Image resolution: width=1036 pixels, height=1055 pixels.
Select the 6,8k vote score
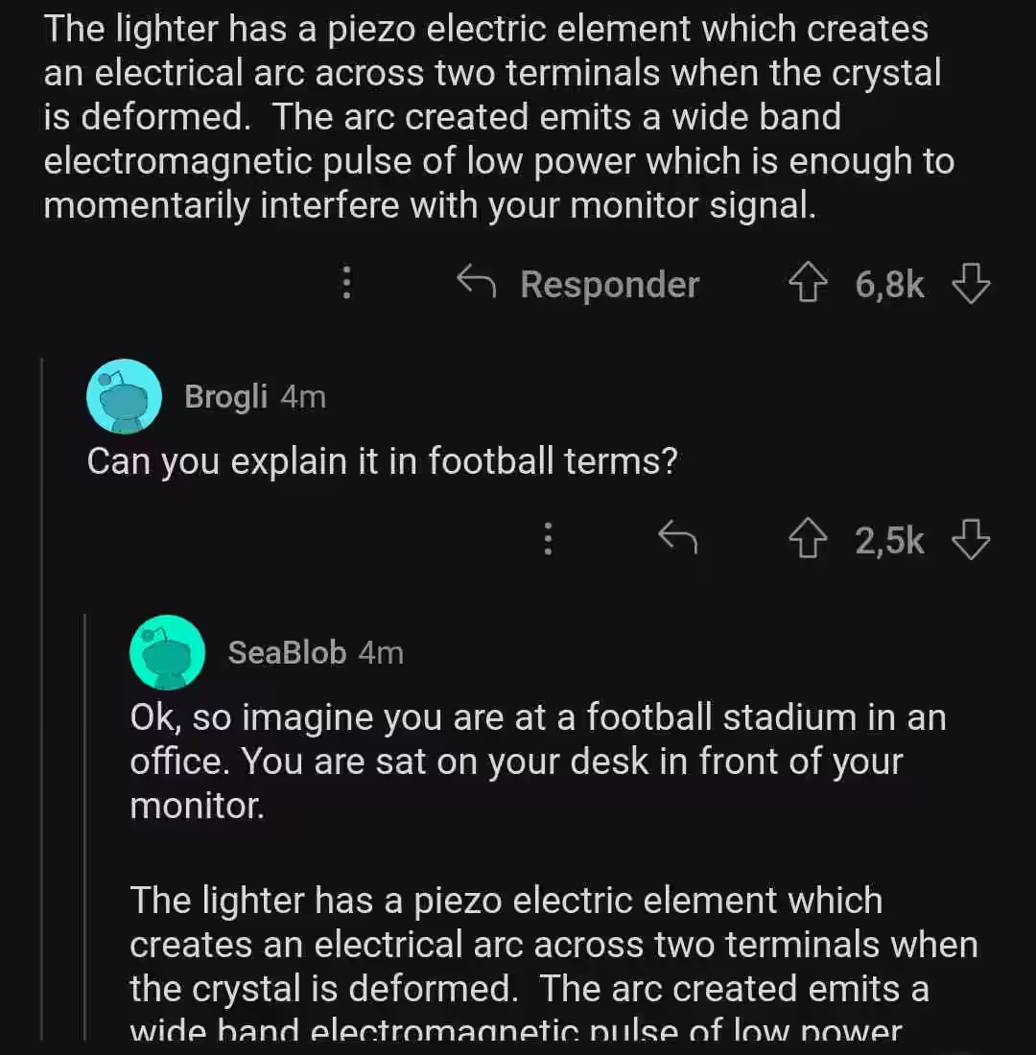[x=889, y=284]
